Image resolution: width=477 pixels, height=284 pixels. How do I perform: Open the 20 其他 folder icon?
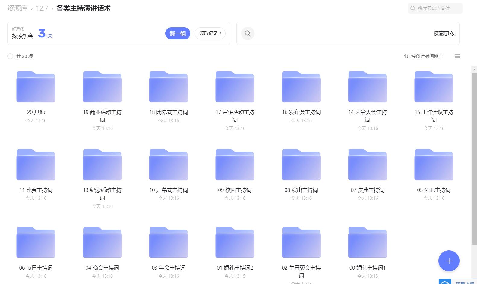36,87
